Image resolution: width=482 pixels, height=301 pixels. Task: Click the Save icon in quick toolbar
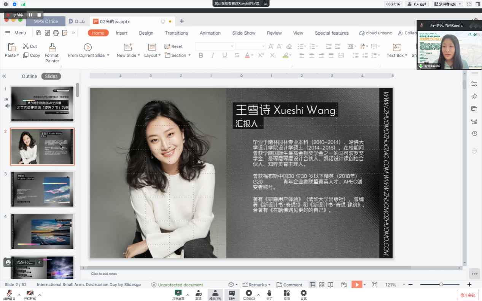(39, 33)
